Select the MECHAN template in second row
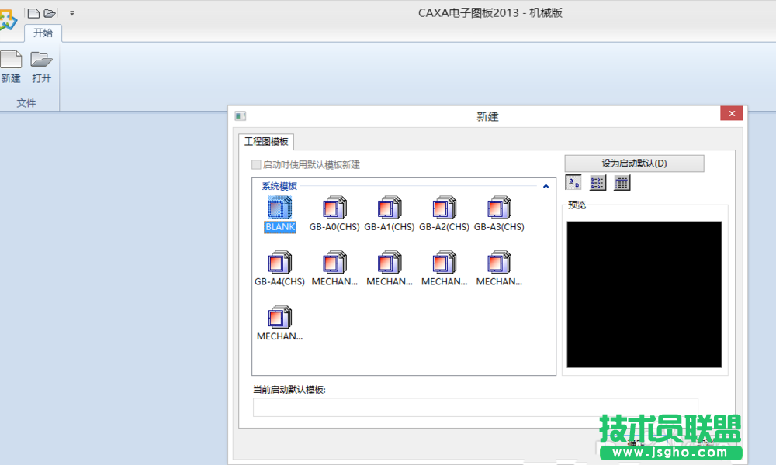This screenshot has width=776, height=465. pyautogui.click(x=334, y=265)
